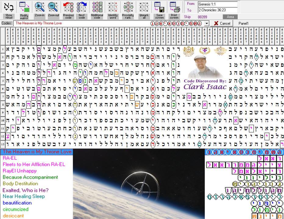Image resolution: width=284 pixels, height=219 pixels.
Task: Click the Unmark all icon
Action: 144,7
